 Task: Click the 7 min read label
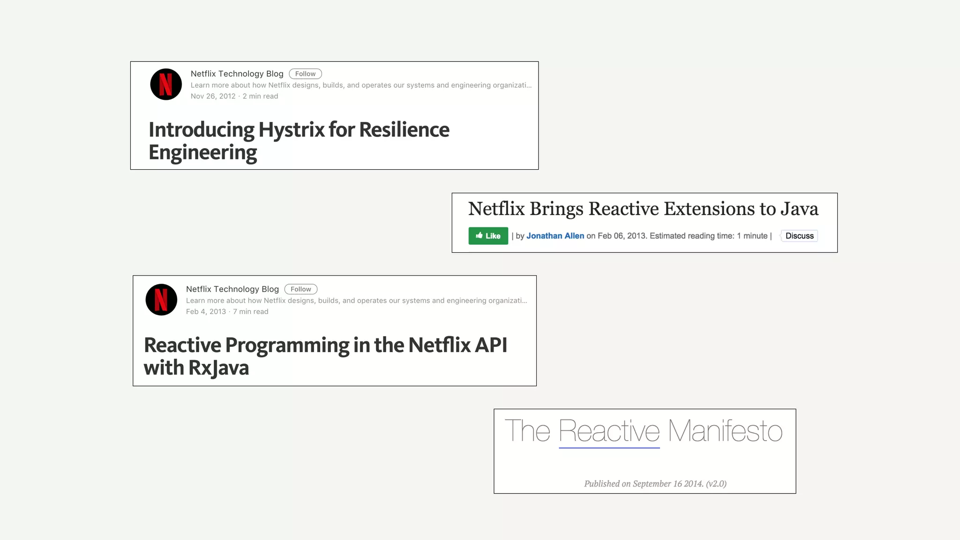tap(251, 312)
